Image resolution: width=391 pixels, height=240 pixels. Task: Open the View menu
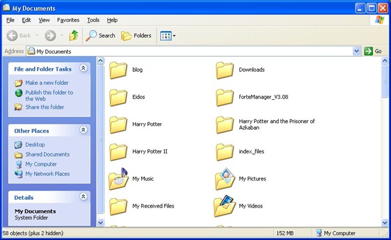(x=44, y=20)
